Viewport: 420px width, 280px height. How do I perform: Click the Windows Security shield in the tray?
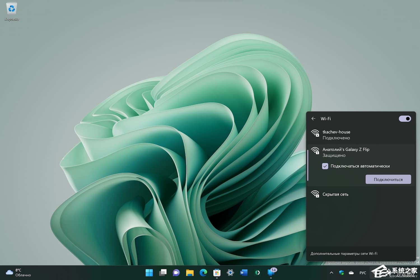point(341,272)
